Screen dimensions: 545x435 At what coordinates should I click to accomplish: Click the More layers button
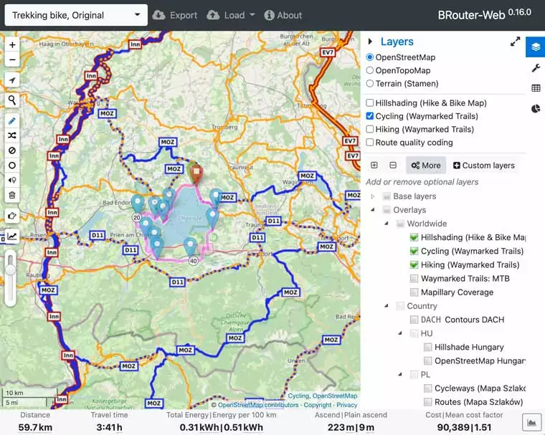click(426, 166)
